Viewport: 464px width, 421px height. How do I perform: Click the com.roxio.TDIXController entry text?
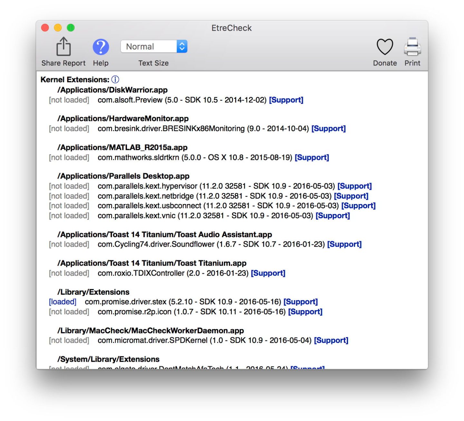click(x=173, y=273)
